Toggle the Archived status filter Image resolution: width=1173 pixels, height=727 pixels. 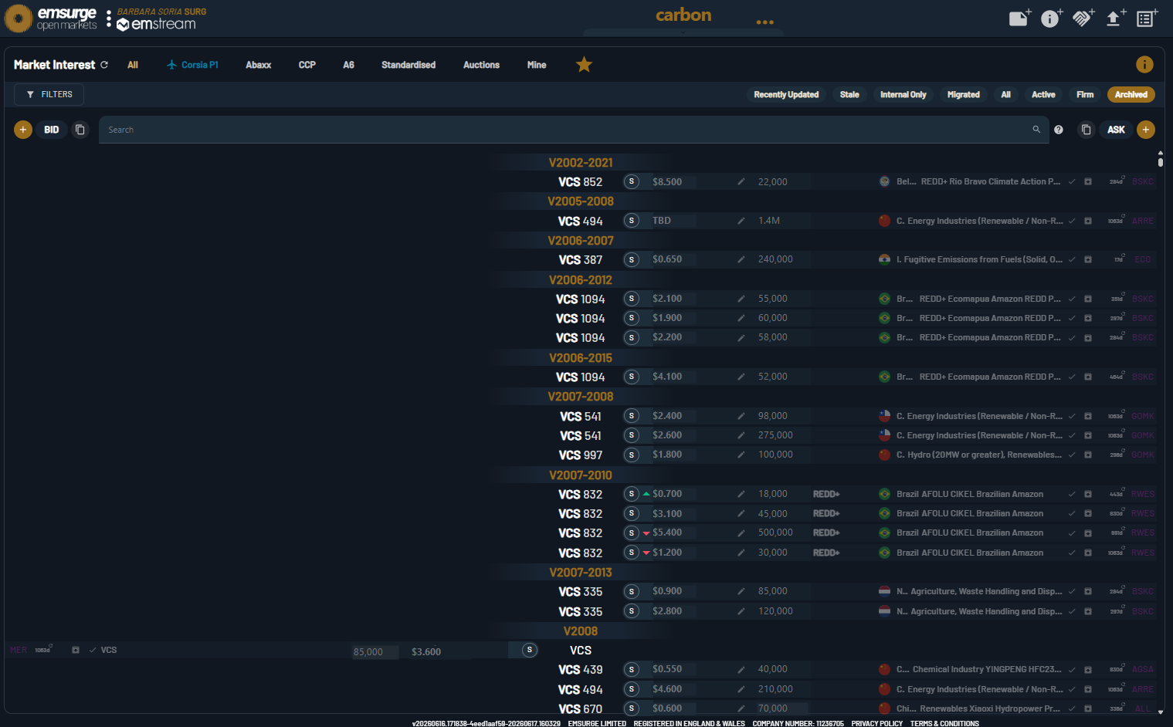[1131, 94]
